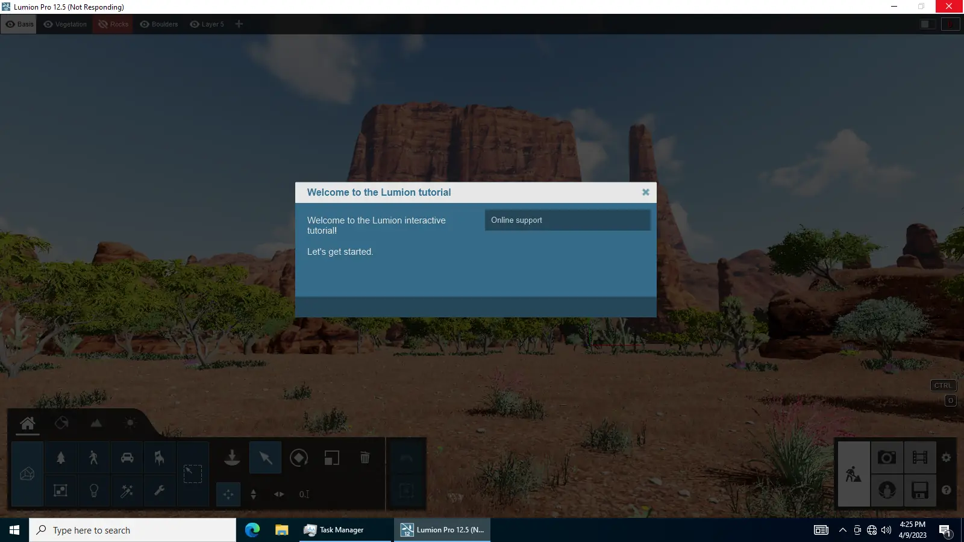Open Lumion settings gear
964x542 pixels.
[x=947, y=458]
